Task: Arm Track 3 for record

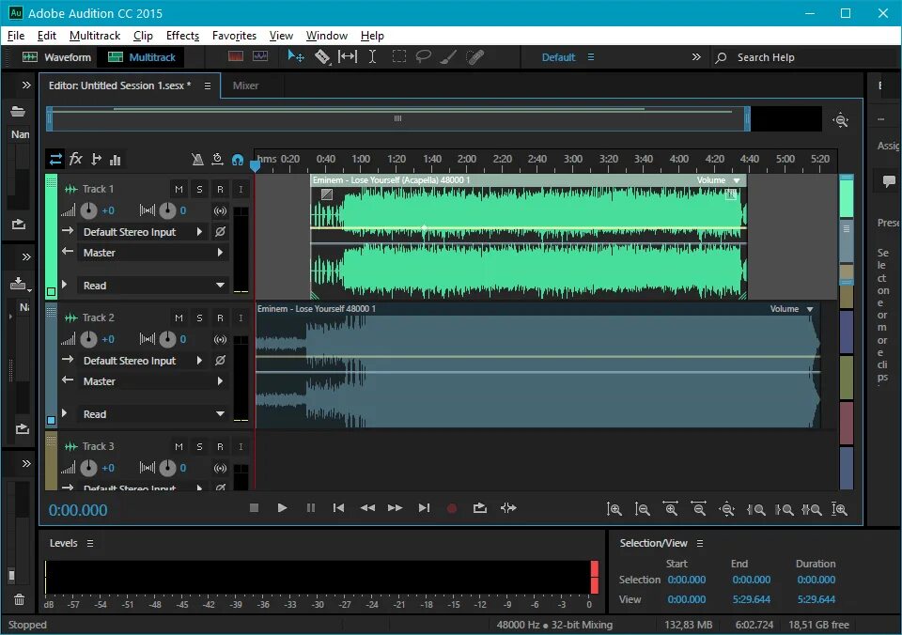Action: click(x=220, y=447)
